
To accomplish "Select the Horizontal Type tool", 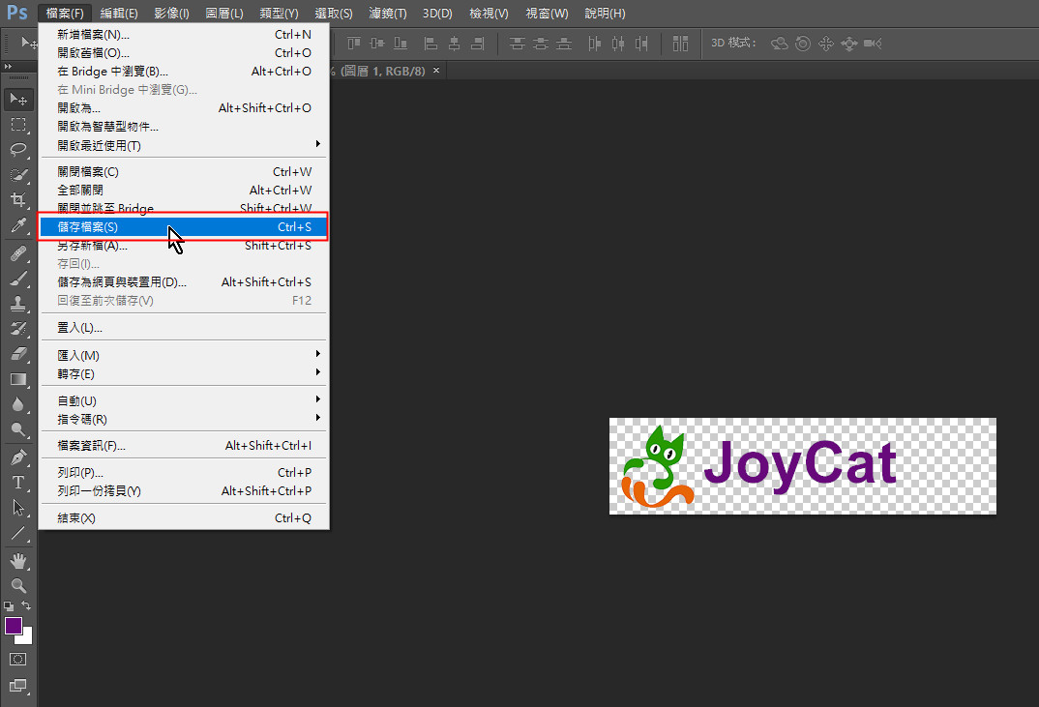I will coord(18,483).
